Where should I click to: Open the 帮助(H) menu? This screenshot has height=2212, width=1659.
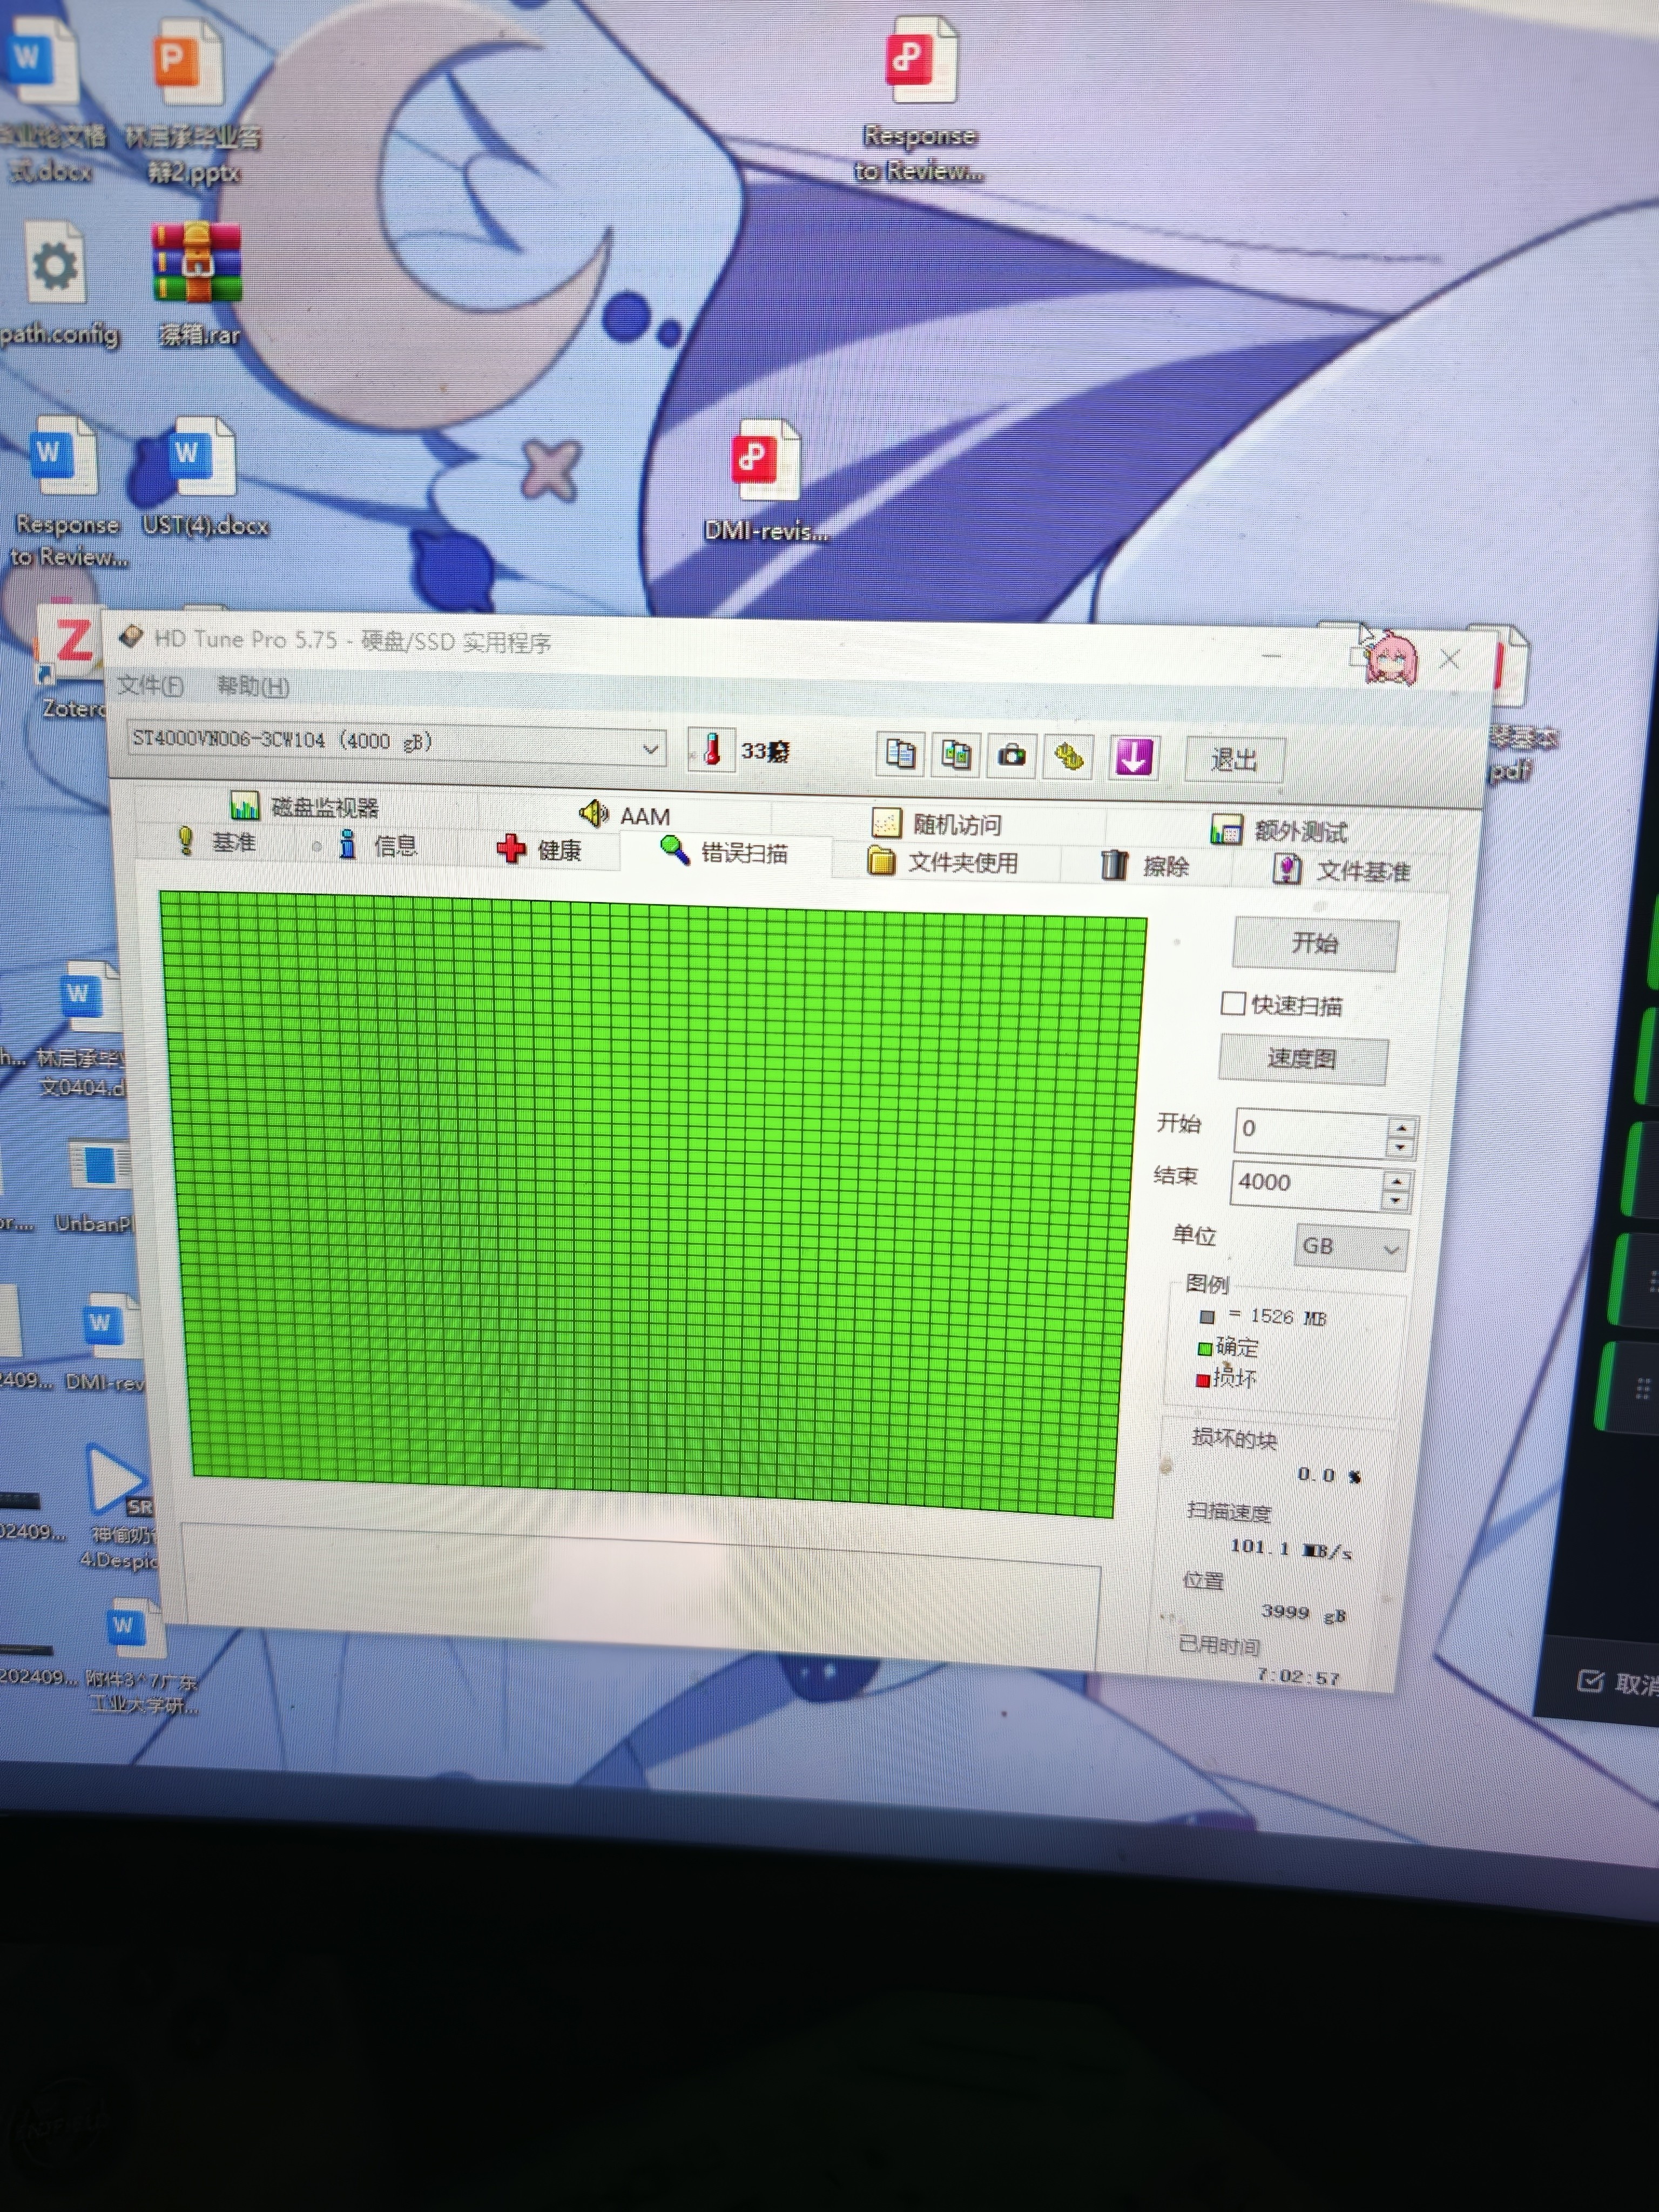(x=253, y=686)
